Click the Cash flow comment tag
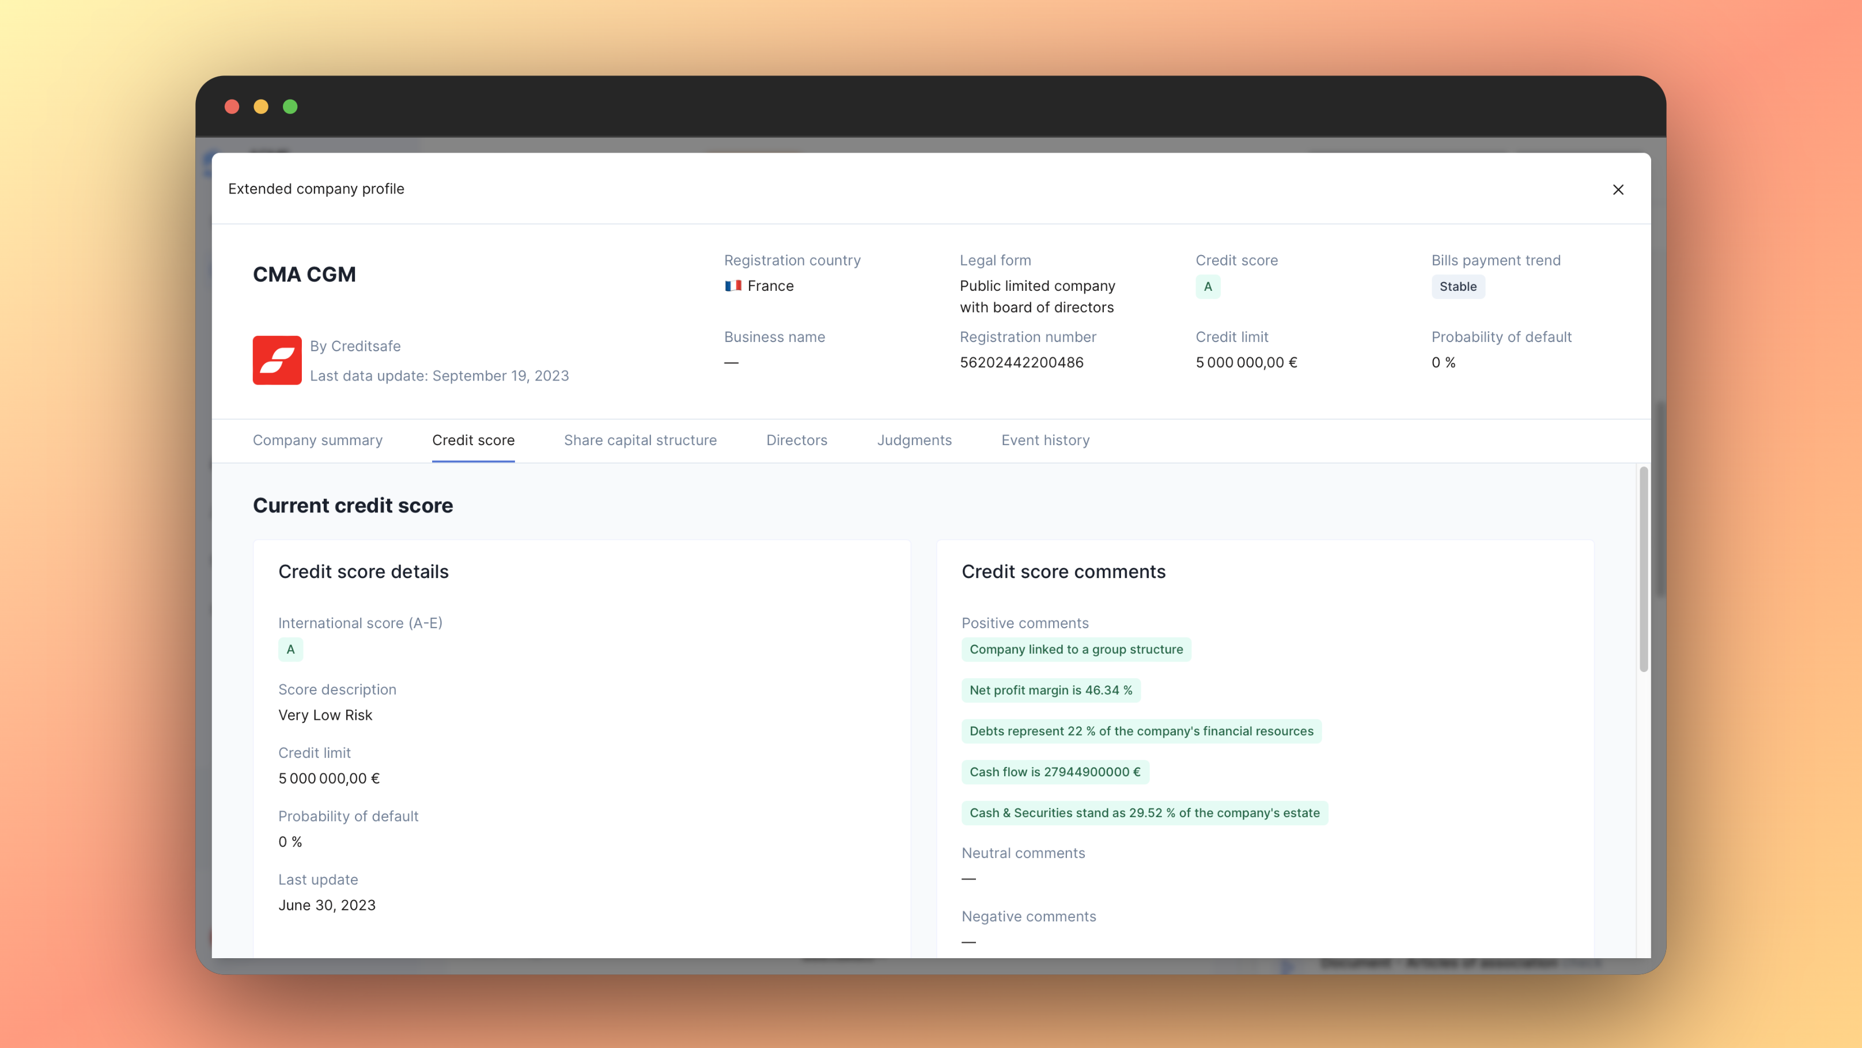Viewport: 1862px width, 1048px height. point(1055,772)
